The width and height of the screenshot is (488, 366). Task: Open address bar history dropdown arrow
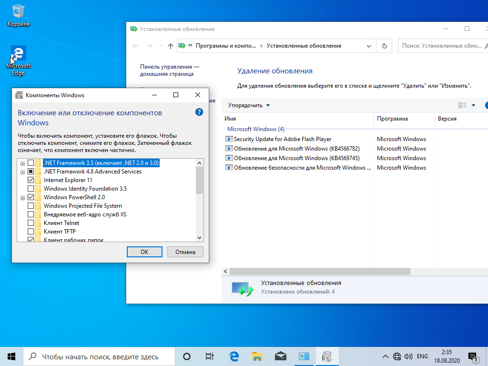[x=369, y=46]
